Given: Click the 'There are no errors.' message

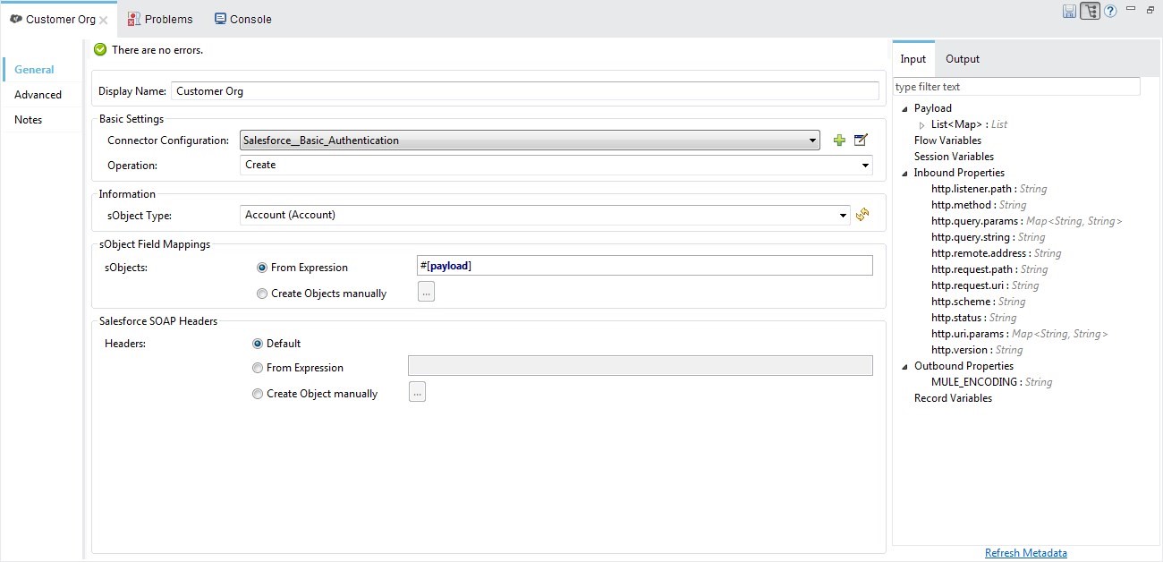Looking at the screenshot, I should 157,50.
